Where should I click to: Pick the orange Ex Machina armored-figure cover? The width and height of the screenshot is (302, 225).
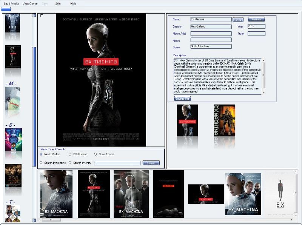225,120
